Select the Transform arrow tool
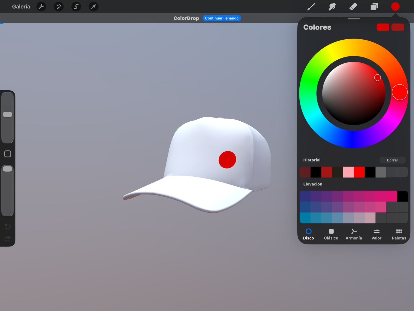The image size is (414, 311). coord(94,7)
